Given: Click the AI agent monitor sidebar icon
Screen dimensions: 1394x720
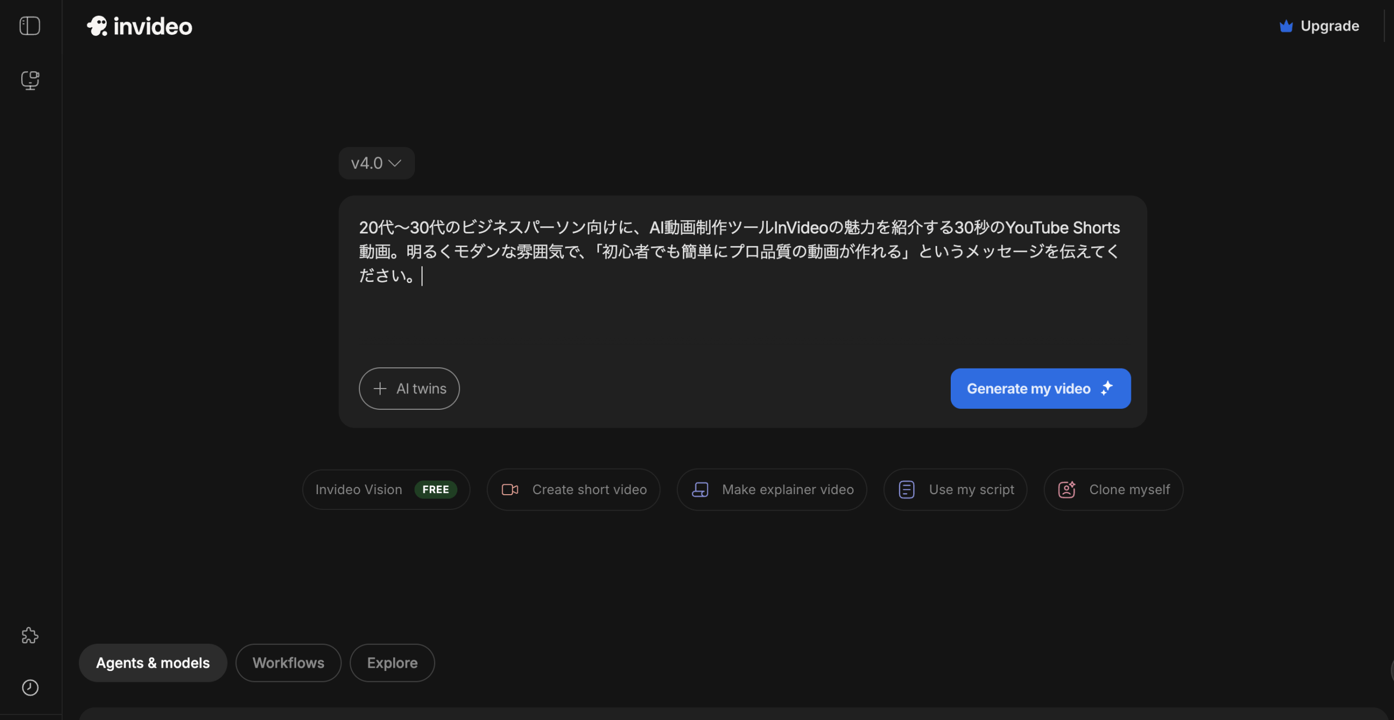Looking at the screenshot, I should tap(30, 80).
